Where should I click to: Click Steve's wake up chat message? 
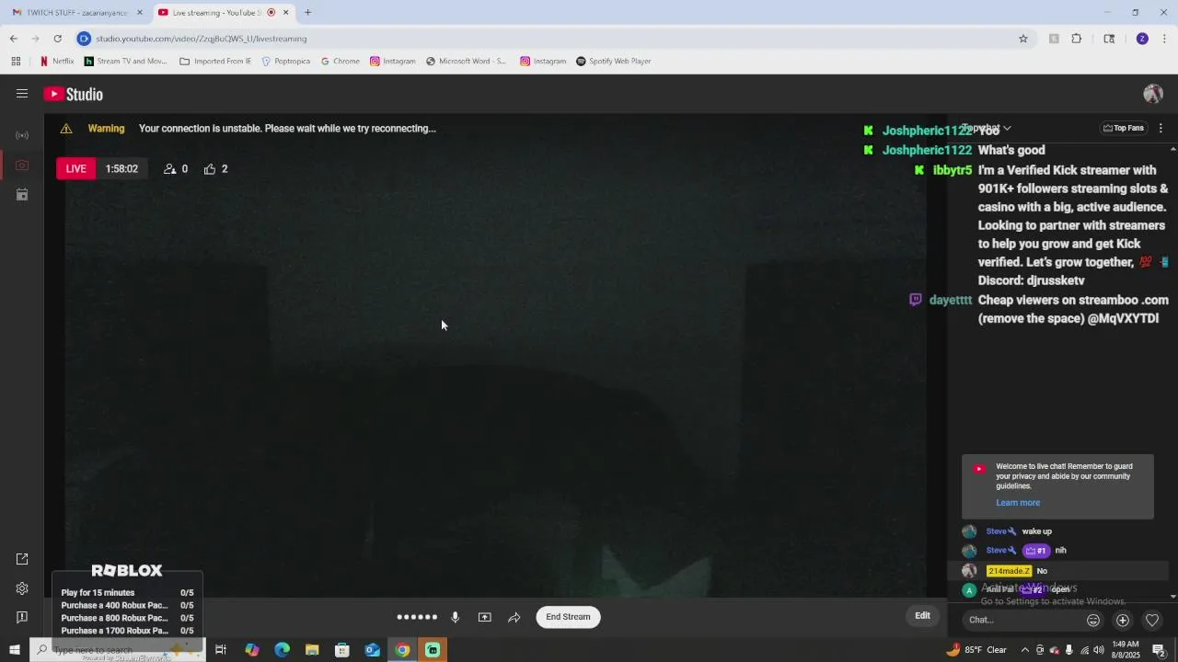tap(1036, 531)
